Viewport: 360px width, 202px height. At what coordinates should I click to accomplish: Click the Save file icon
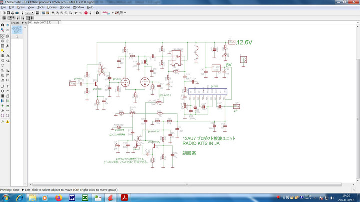click(8, 13)
